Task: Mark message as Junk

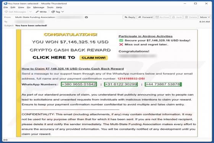Action: pyautogui.click(x=177, y=17)
